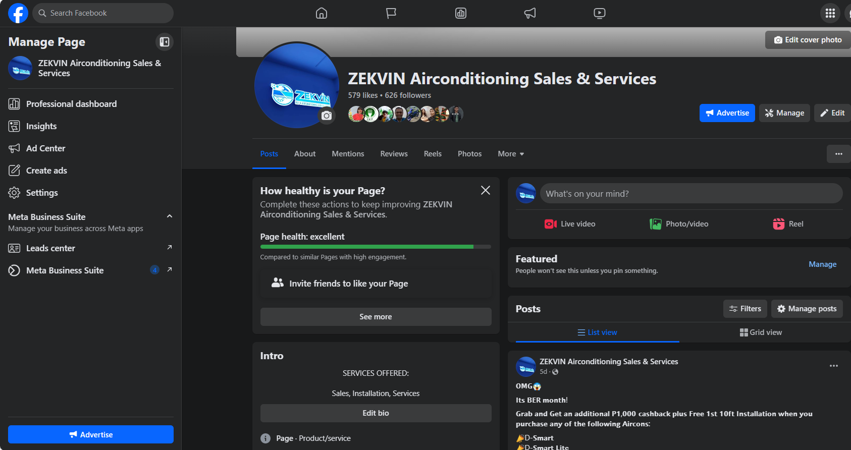The height and width of the screenshot is (450, 851).
Task: Switch to the Photos tab
Action: (x=469, y=154)
